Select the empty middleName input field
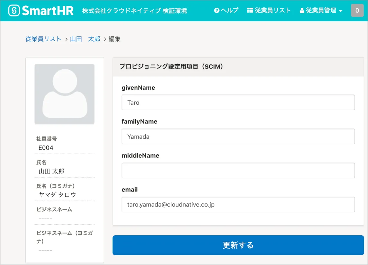 point(238,170)
